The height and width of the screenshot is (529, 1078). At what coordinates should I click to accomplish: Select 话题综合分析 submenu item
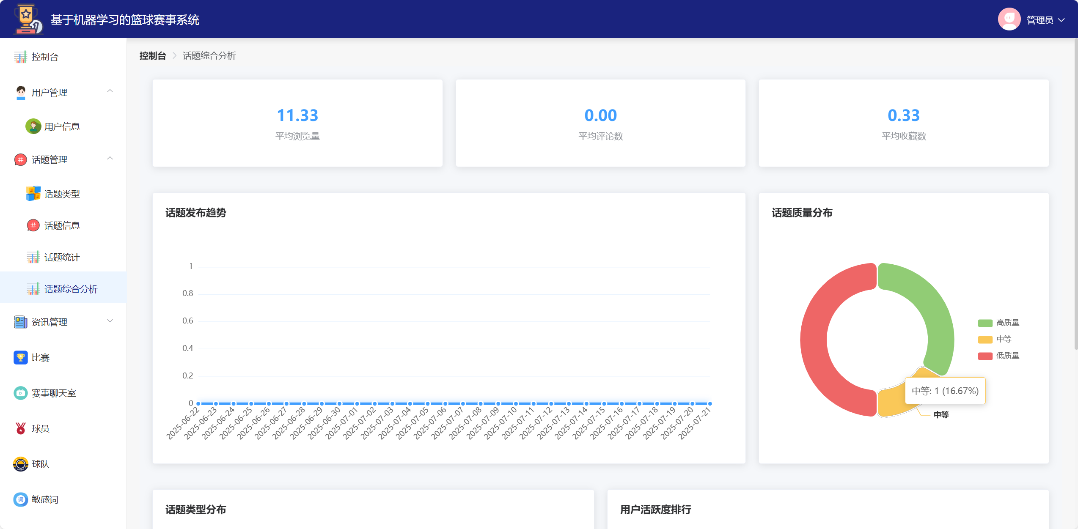click(x=63, y=288)
